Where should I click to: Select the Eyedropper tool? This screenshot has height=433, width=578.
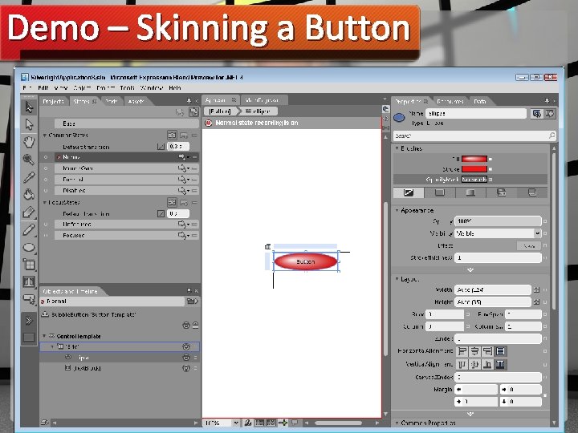click(x=29, y=177)
